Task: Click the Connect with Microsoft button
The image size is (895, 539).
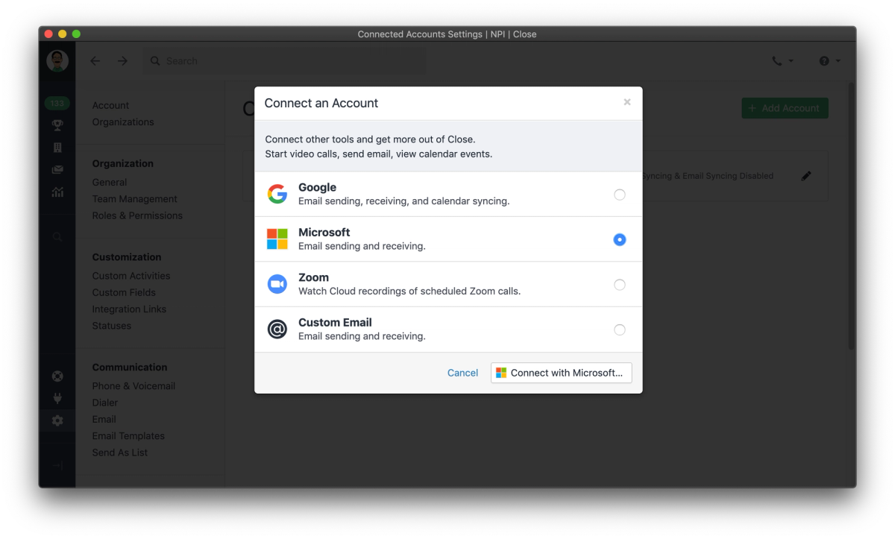Action: click(561, 373)
